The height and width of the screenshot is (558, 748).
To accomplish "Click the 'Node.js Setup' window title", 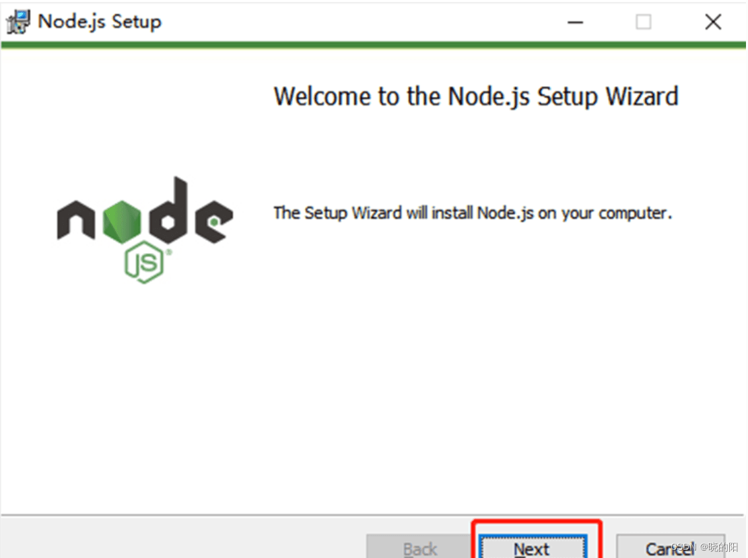I will pos(100,22).
